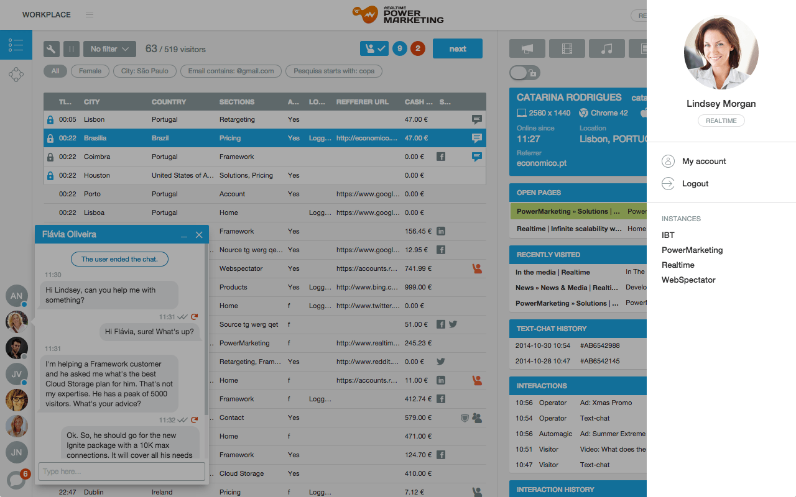Apply the Female filter chip
The image size is (796, 497).
click(90, 71)
